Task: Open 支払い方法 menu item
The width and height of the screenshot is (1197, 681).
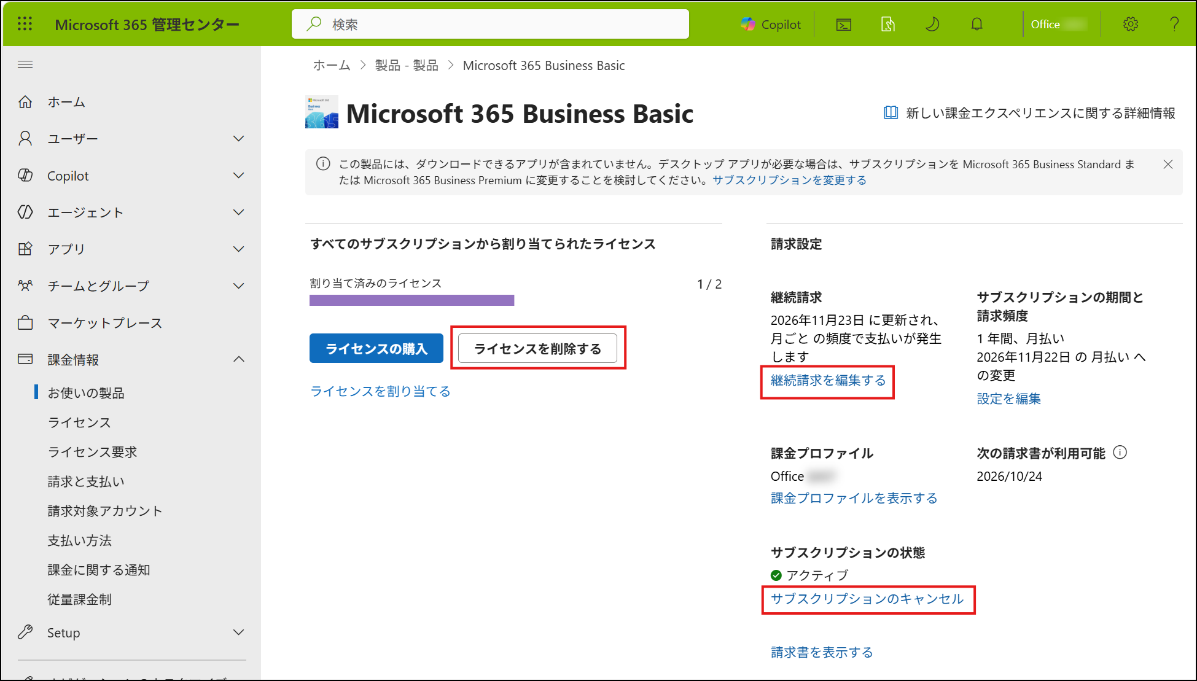Action: [79, 540]
